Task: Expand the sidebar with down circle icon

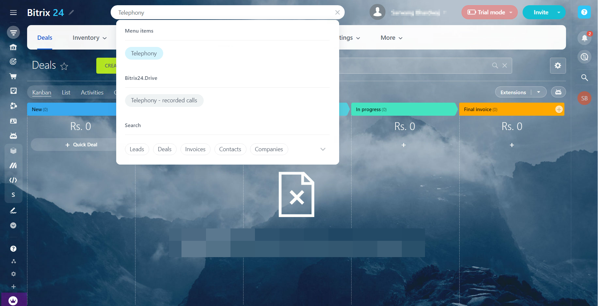Action: (13, 226)
